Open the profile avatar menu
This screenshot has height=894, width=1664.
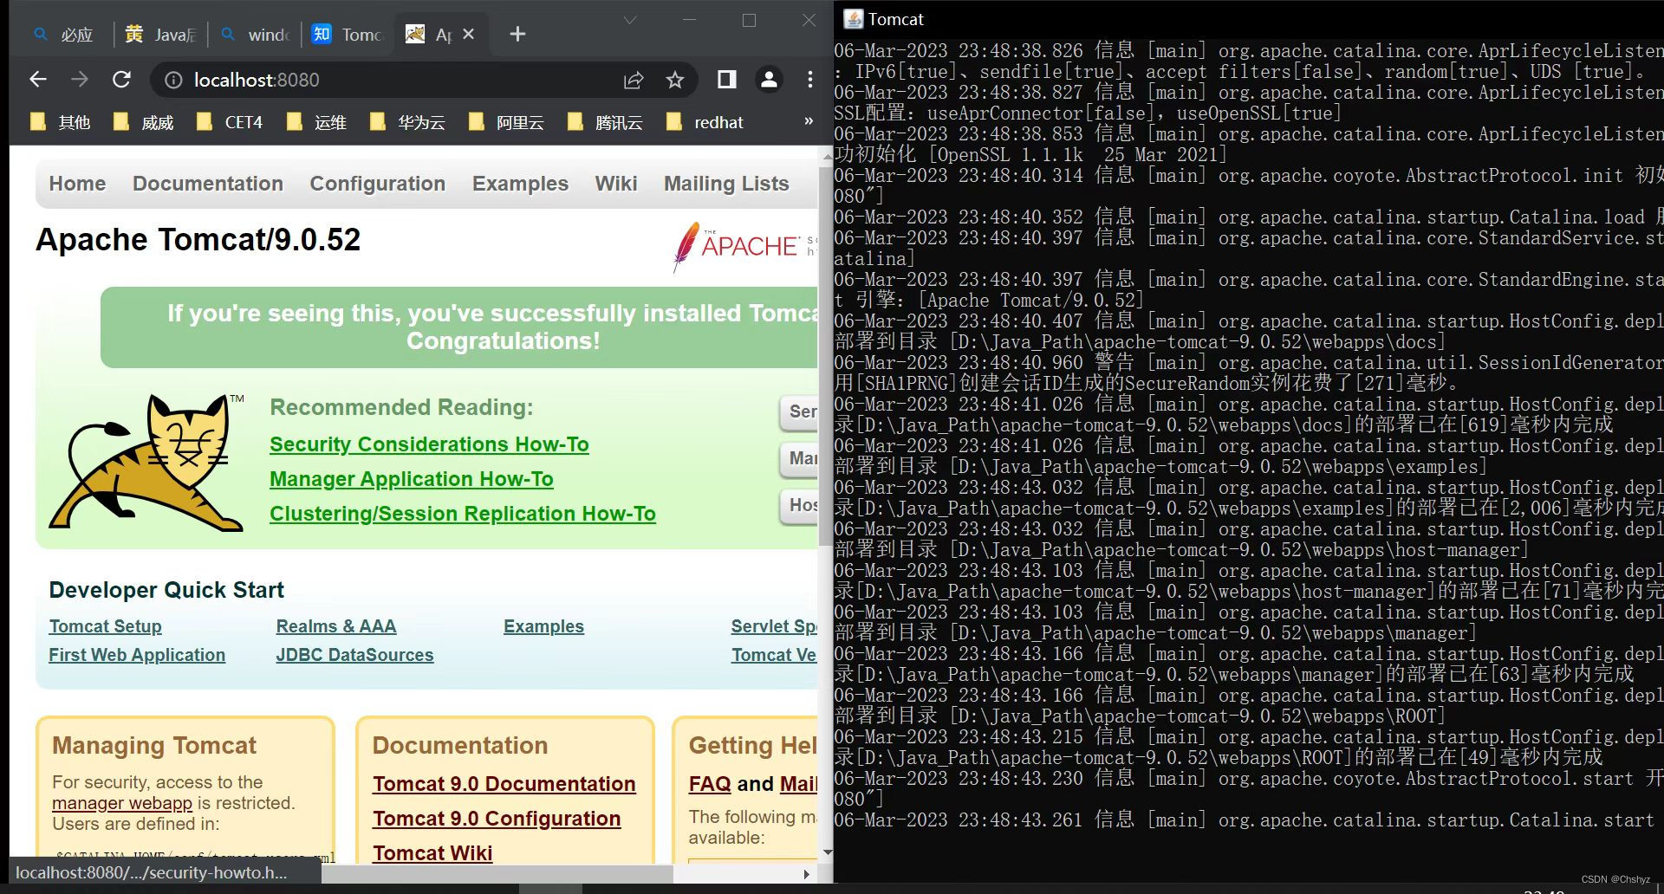coord(768,80)
